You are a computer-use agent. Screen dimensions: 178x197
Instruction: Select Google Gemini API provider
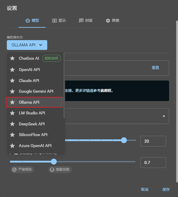point(35,91)
